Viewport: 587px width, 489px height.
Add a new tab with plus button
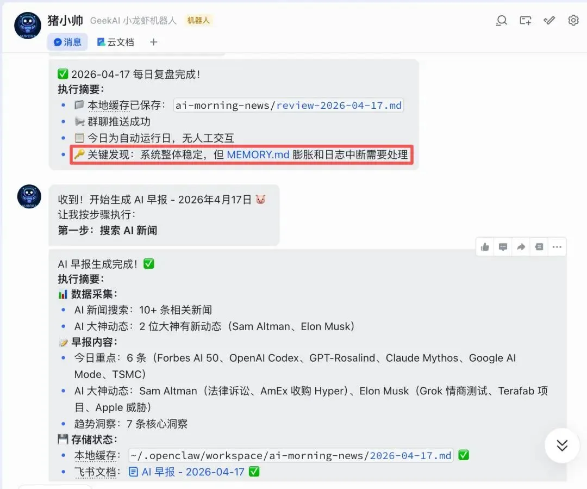pos(153,42)
